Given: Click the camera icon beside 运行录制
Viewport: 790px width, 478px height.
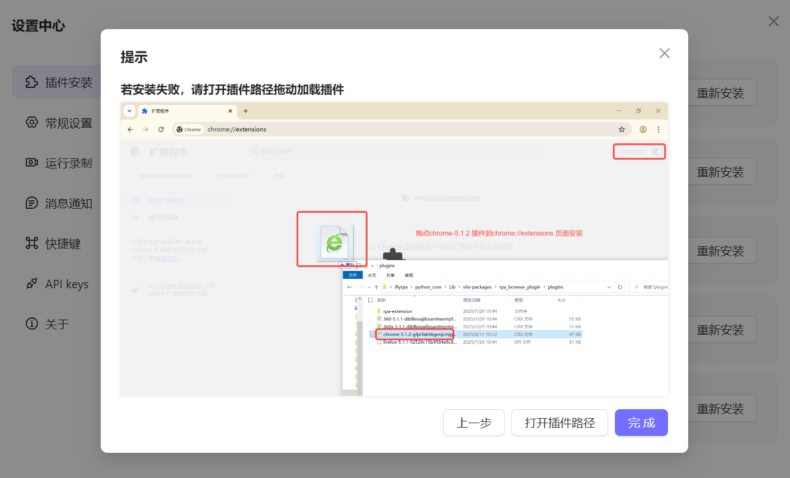Looking at the screenshot, I should pyautogui.click(x=32, y=163).
